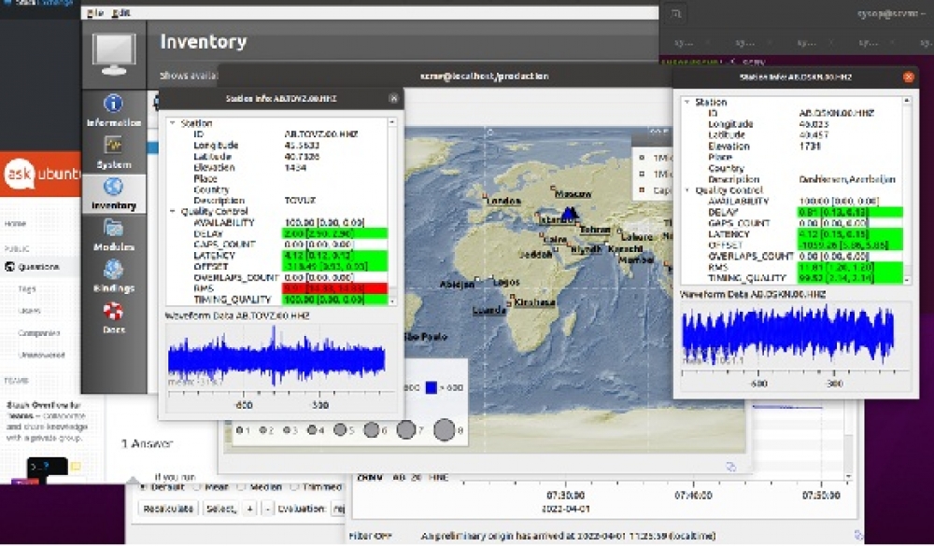Open the System panel icon
The image size is (934, 546).
(113, 145)
